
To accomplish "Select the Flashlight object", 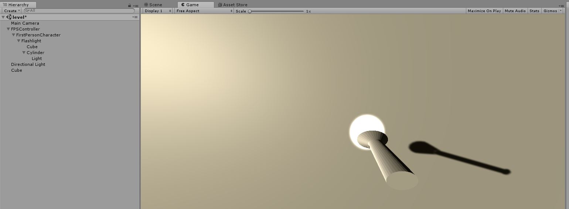I will click(x=31, y=41).
